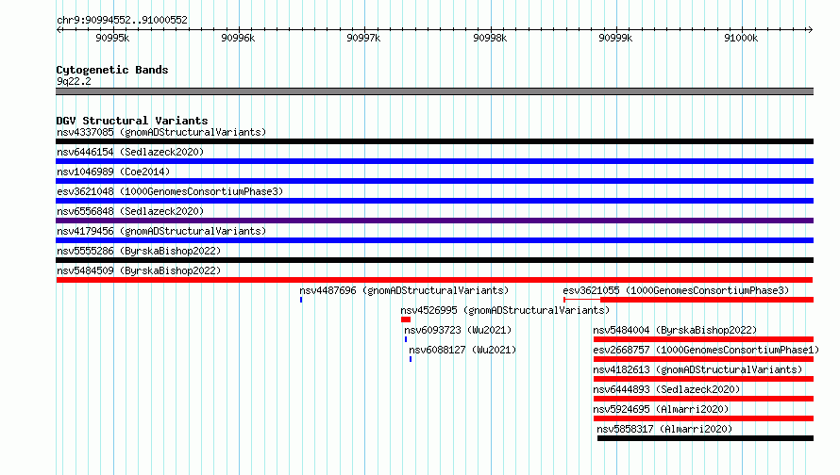Click the red bar under nsv5924695
Viewport: 840px width, 475px height.
click(x=703, y=418)
